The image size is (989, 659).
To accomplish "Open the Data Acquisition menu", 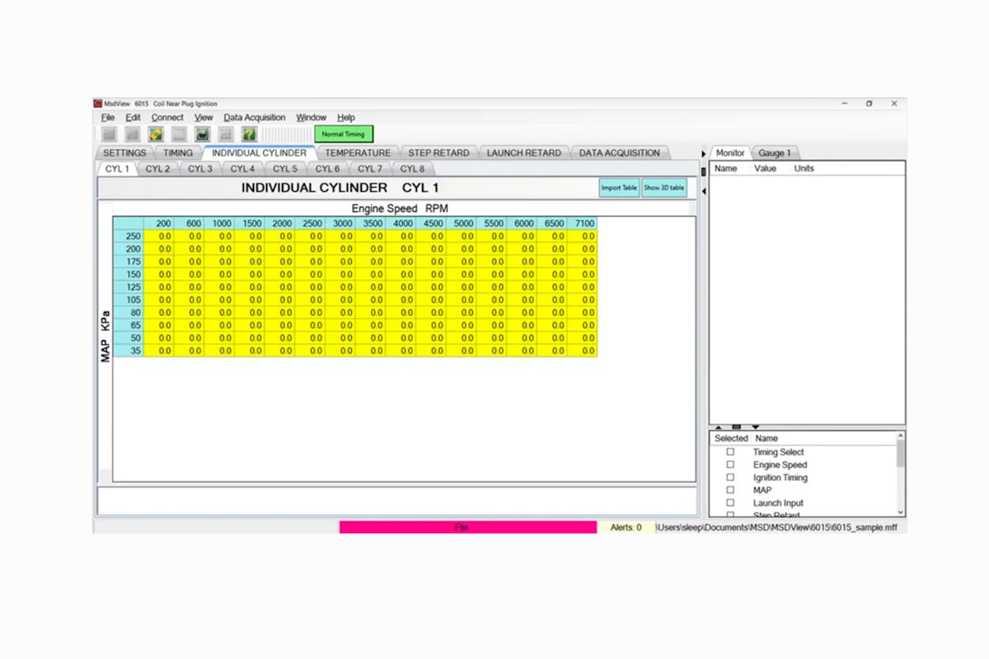I will coord(255,118).
